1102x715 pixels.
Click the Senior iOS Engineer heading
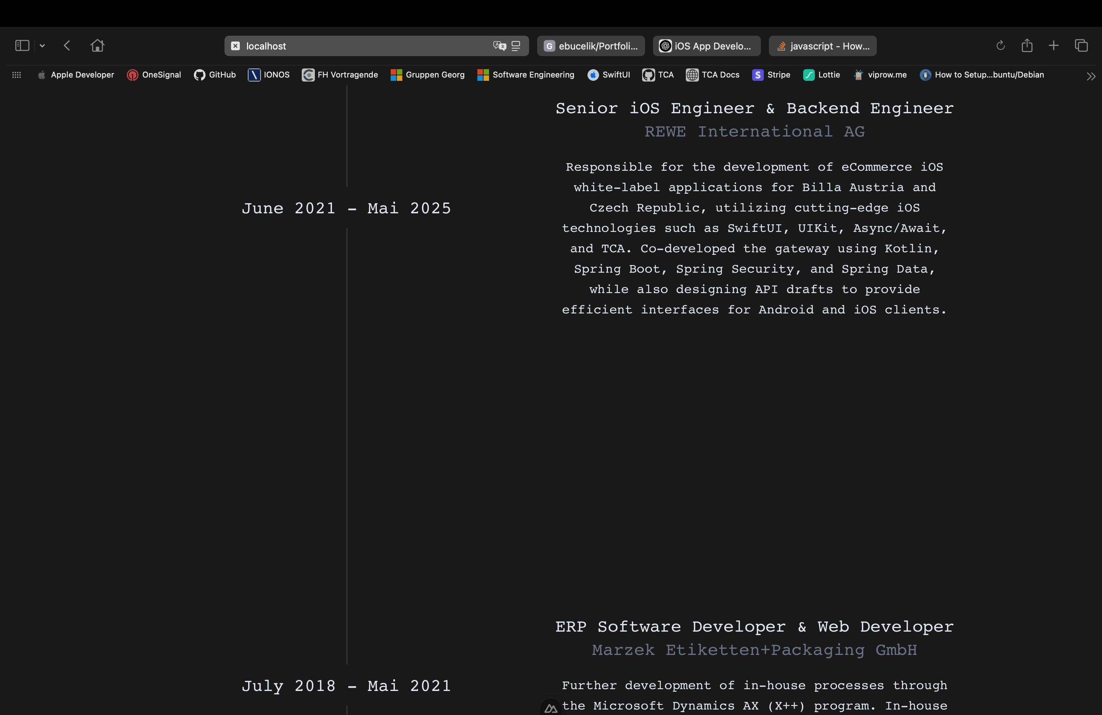pos(755,108)
